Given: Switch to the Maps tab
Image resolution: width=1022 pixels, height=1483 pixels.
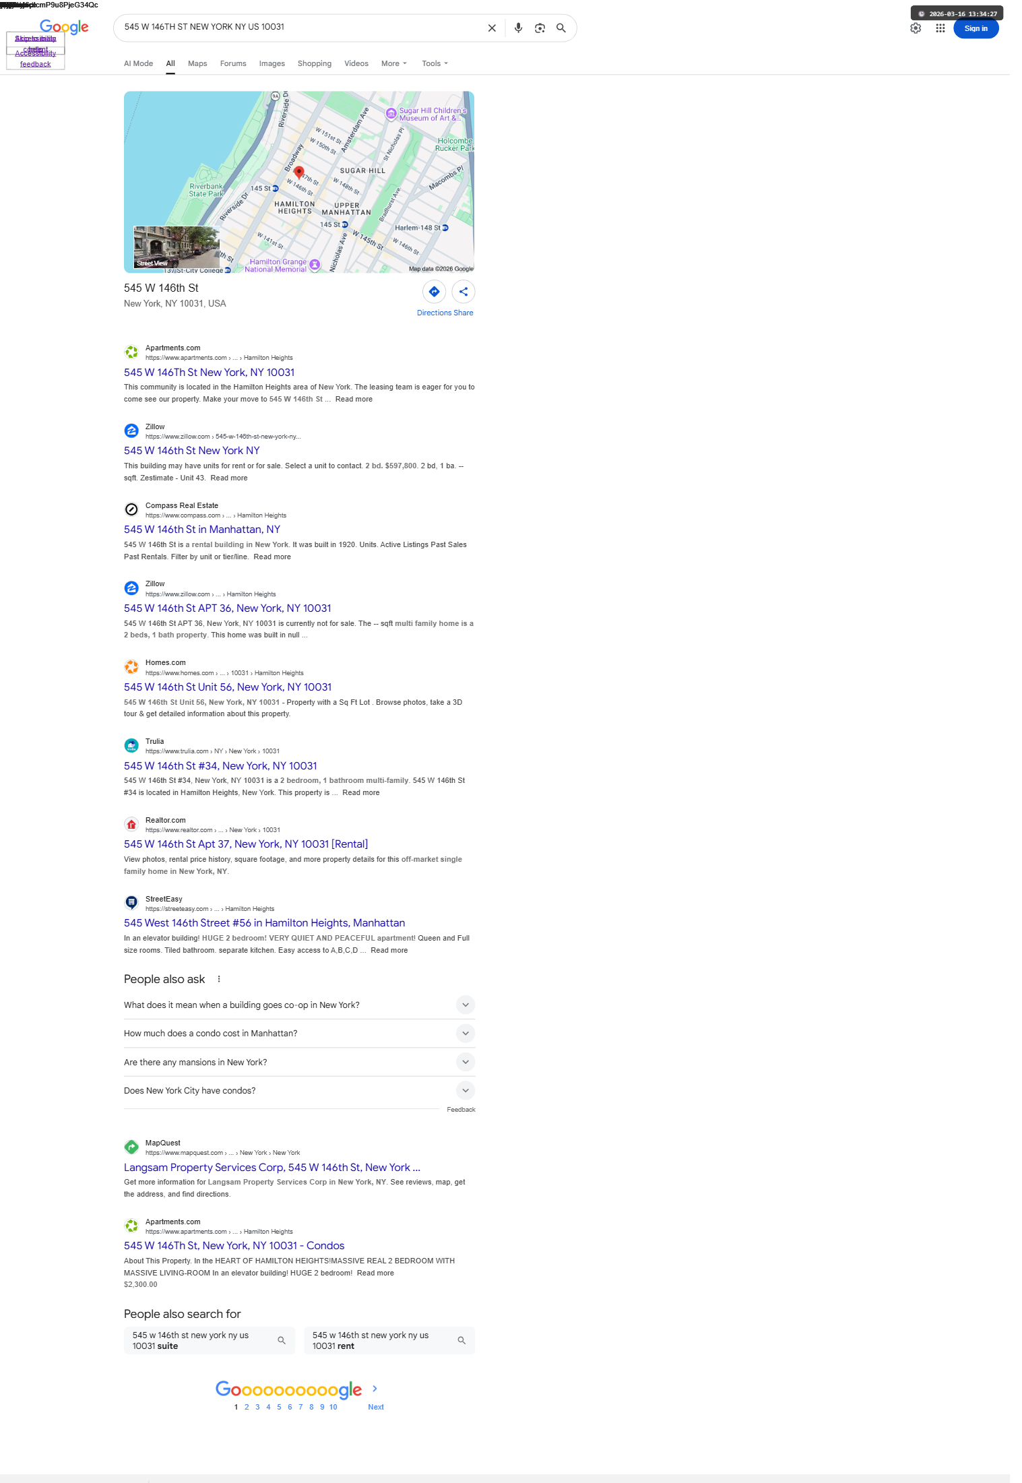Looking at the screenshot, I should tap(197, 63).
